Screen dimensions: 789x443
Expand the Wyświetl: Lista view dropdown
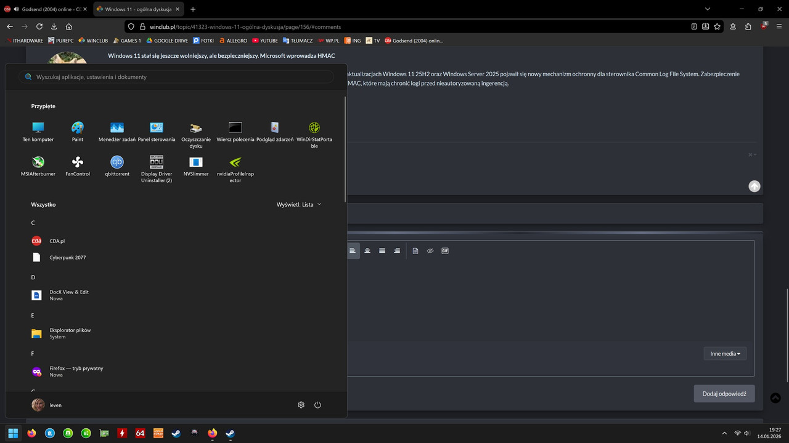(299, 204)
